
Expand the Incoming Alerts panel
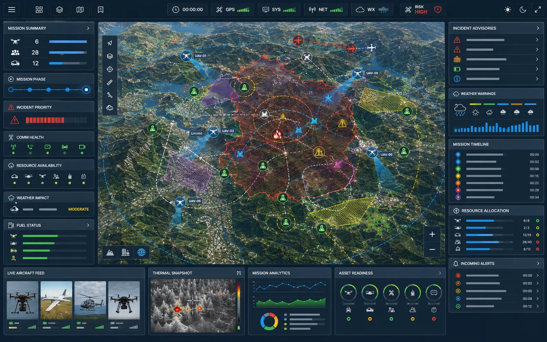tap(538, 263)
